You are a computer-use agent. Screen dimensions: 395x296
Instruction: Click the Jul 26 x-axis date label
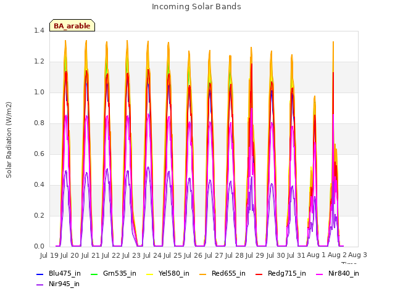click(x=193, y=255)
